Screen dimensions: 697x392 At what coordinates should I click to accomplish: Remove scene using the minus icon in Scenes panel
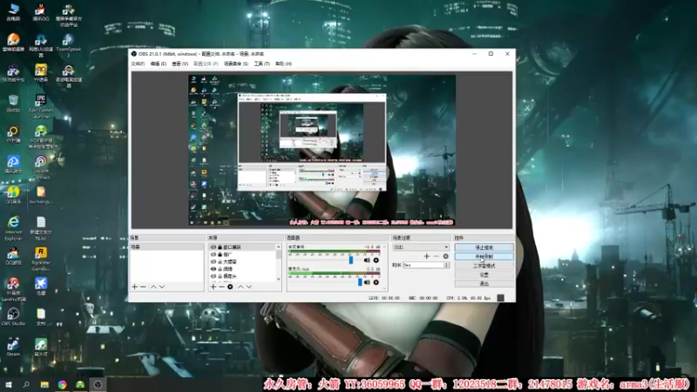(x=143, y=287)
